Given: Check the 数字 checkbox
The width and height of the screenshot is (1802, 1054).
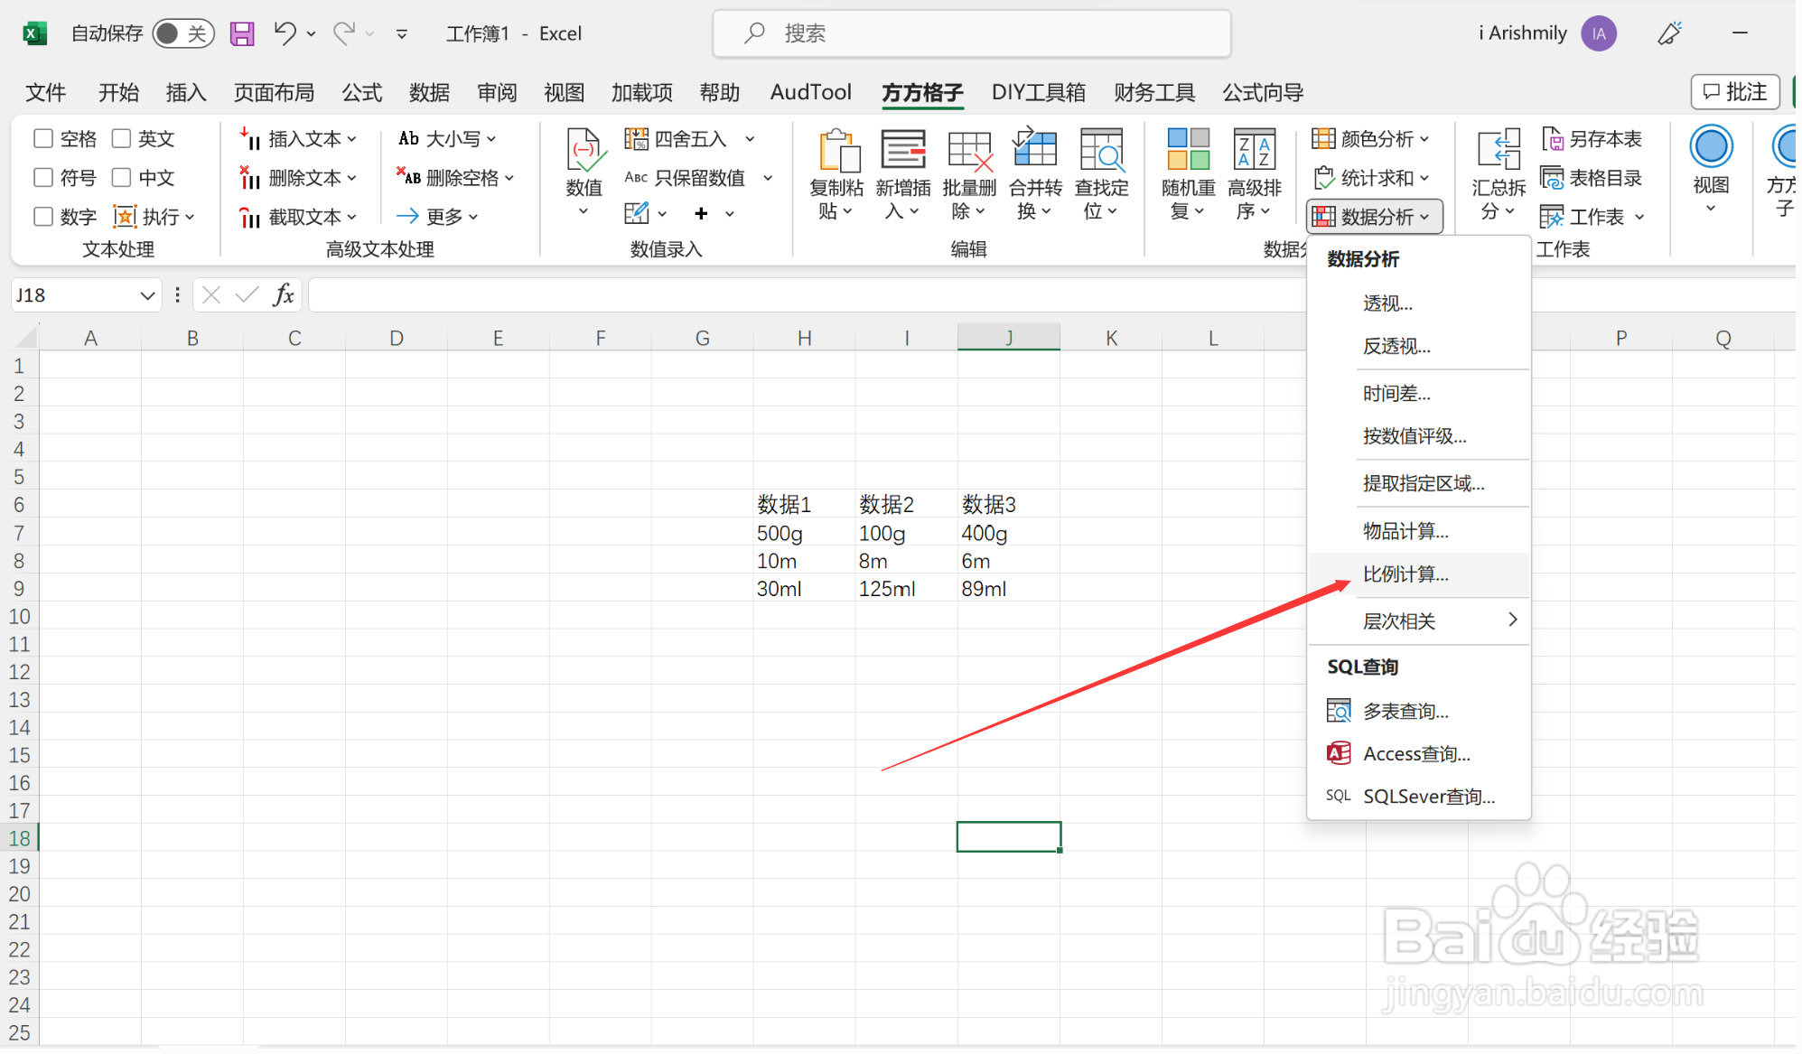Looking at the screenshot, I should [x=42, y=217].
